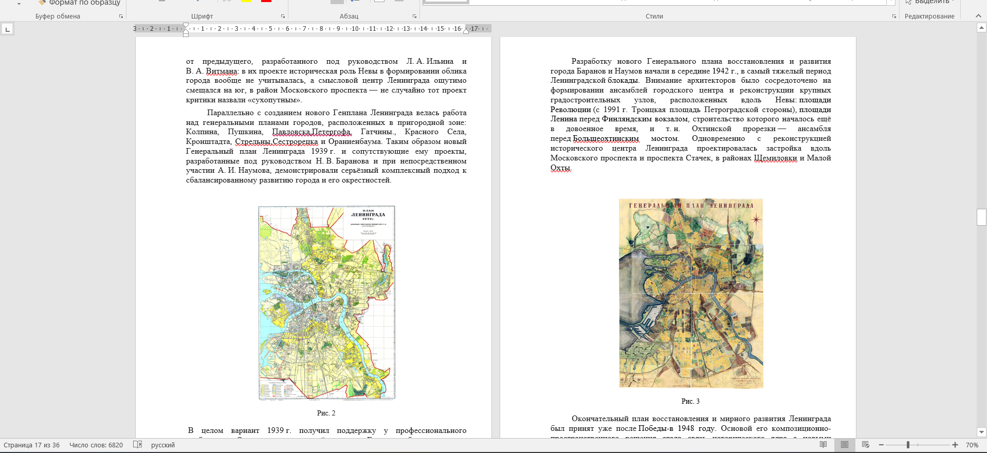Viewport: 987px width, 453px height.
Task: Click the Format Painter (Формат по образцу) button
Action: (x=79, y=3)
